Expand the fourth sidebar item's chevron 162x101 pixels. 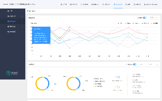coord(22,26)
